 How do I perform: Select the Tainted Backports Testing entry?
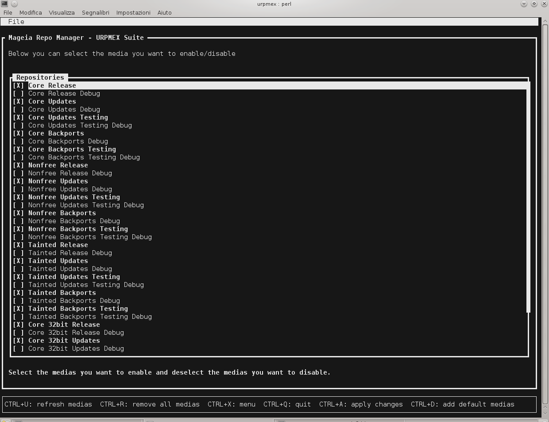pos(78,309)
